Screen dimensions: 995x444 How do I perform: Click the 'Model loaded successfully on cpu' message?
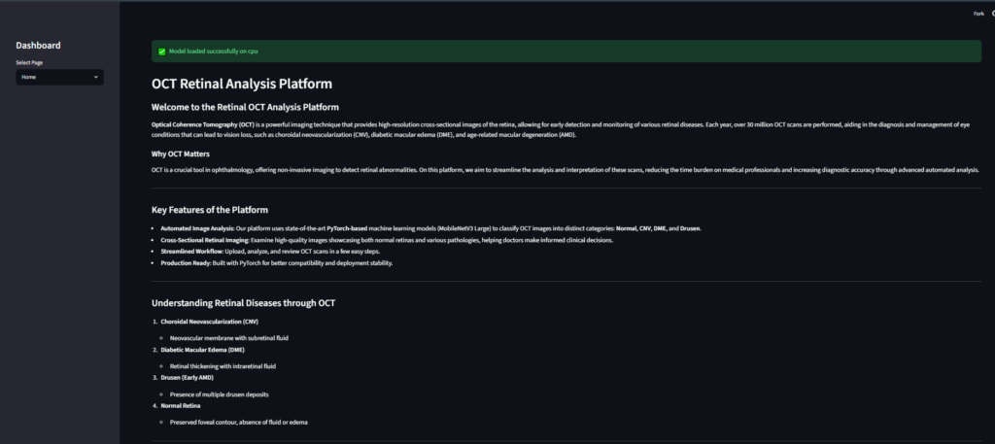pos(213,51)
